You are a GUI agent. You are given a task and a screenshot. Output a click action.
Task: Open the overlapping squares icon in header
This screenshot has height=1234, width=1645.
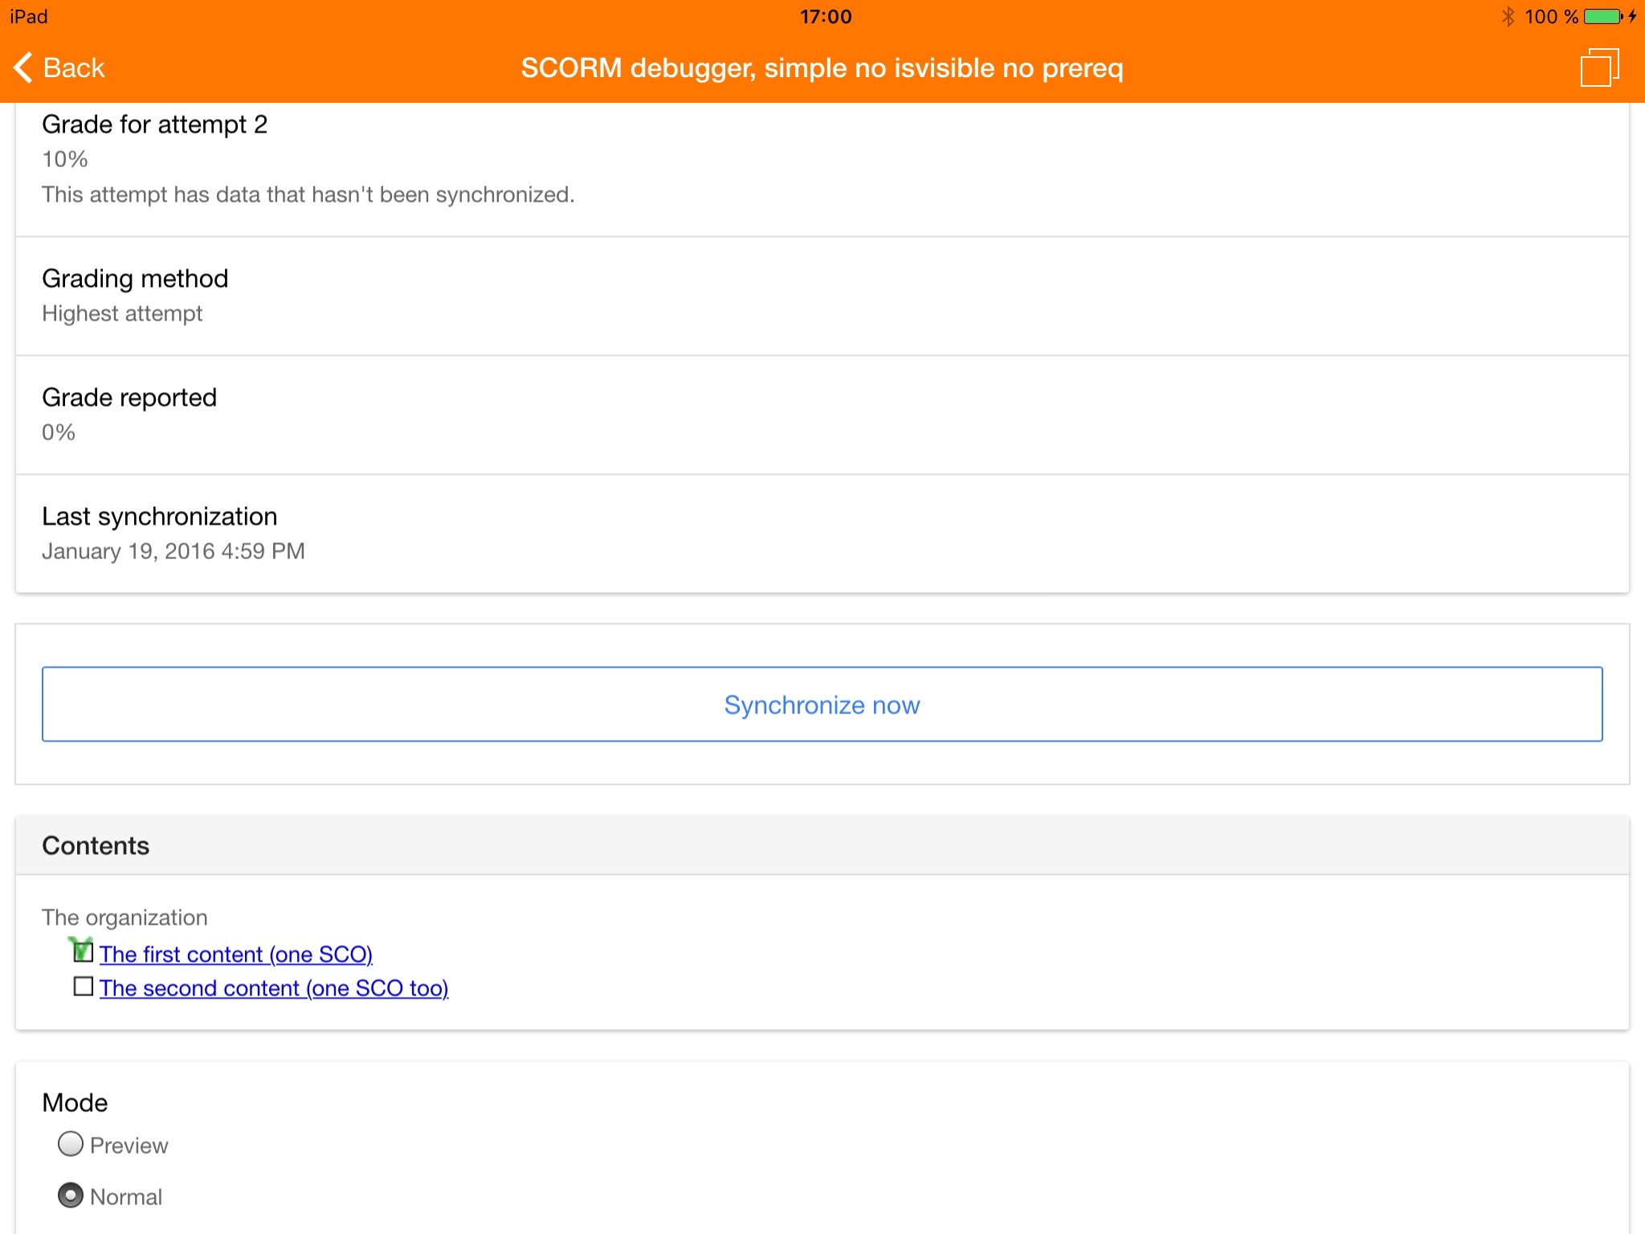point(1598,67)
